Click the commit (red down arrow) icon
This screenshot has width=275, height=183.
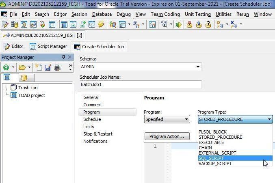click(189, 24)
